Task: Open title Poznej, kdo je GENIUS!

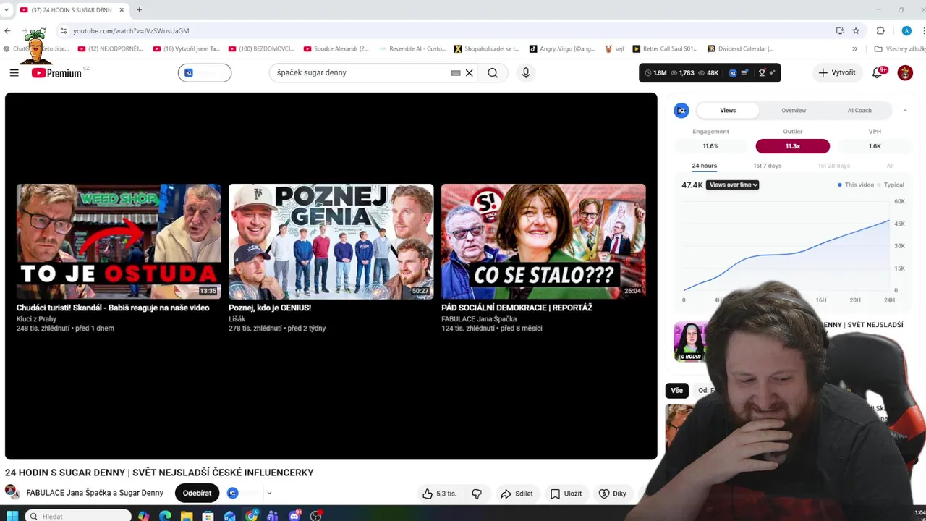Action: coord(270,308)
